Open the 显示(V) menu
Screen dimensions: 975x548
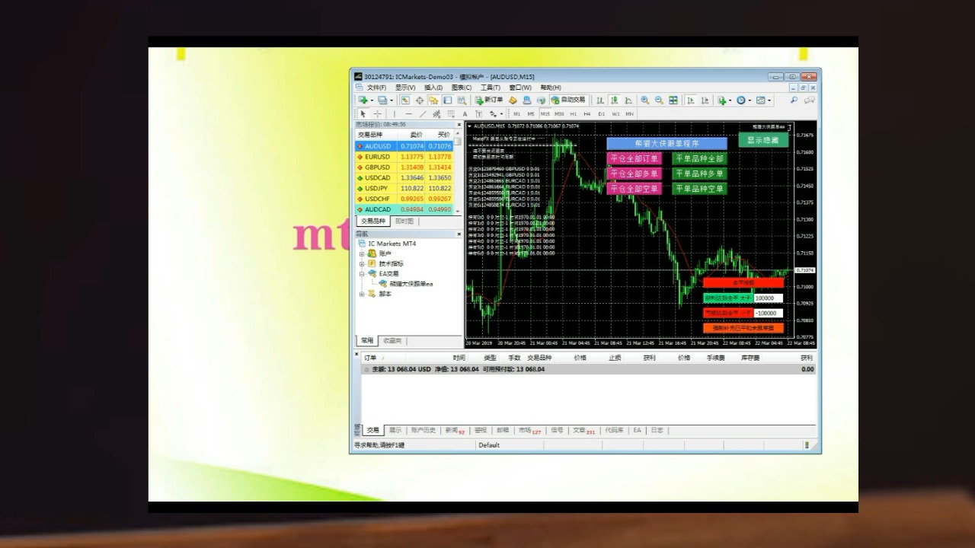tap(405, 88)
